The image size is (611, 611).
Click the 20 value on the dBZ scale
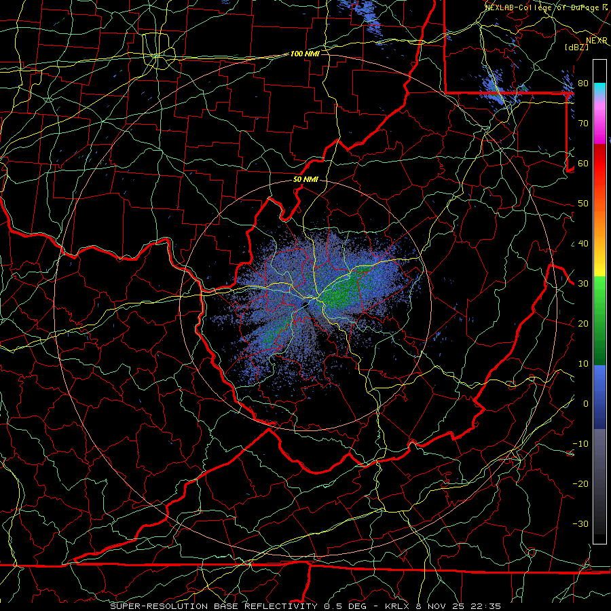point(583,324)
